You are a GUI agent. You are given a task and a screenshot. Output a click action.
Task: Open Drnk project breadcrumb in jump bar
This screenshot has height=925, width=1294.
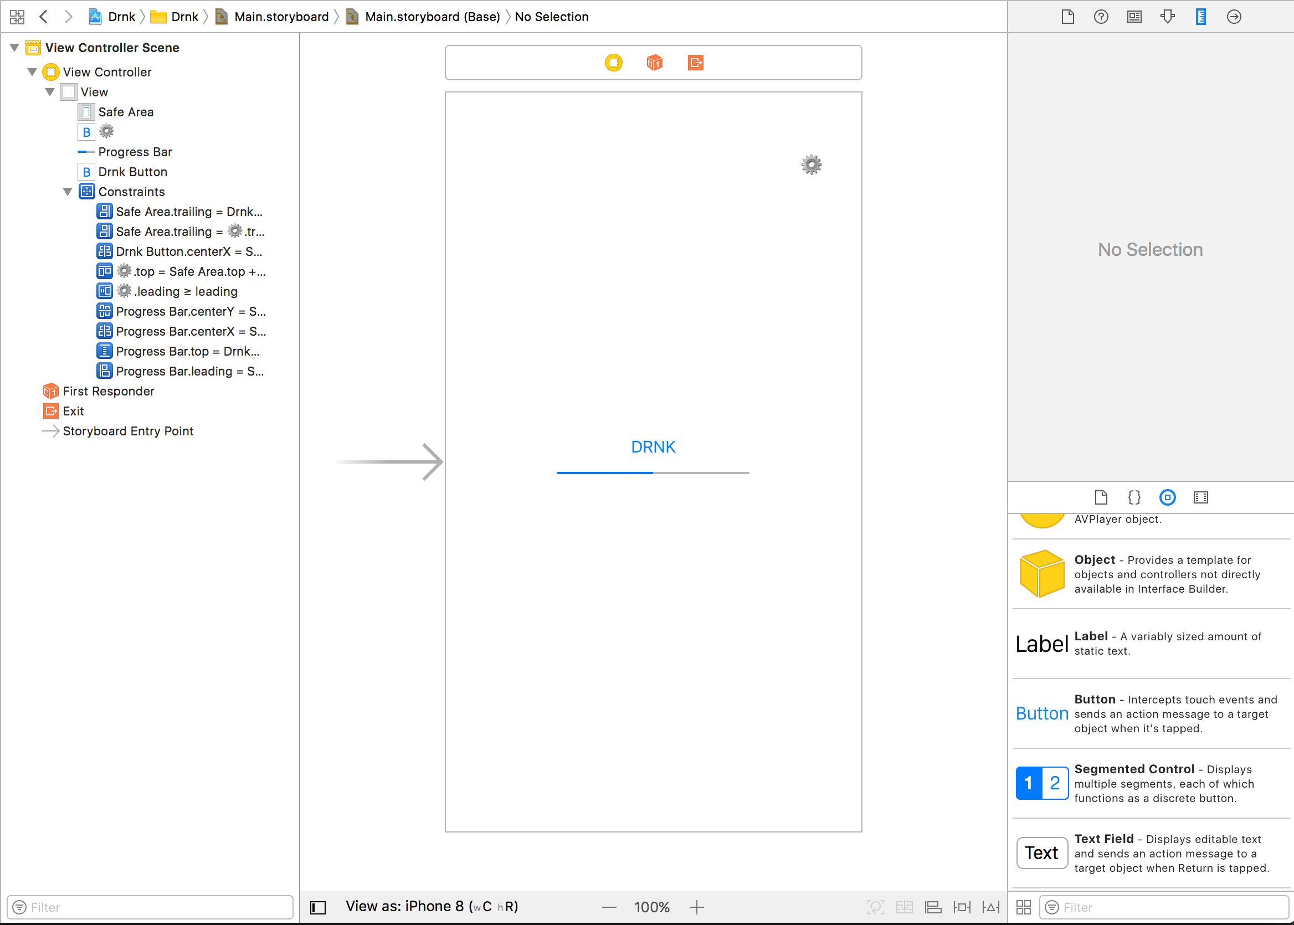[x=112, y=17]
